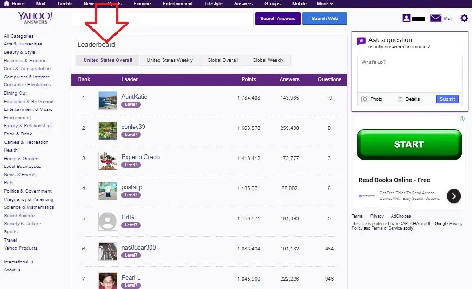
Task: Click the Yahoo Answers logo
Action: [x=35, y=18]
